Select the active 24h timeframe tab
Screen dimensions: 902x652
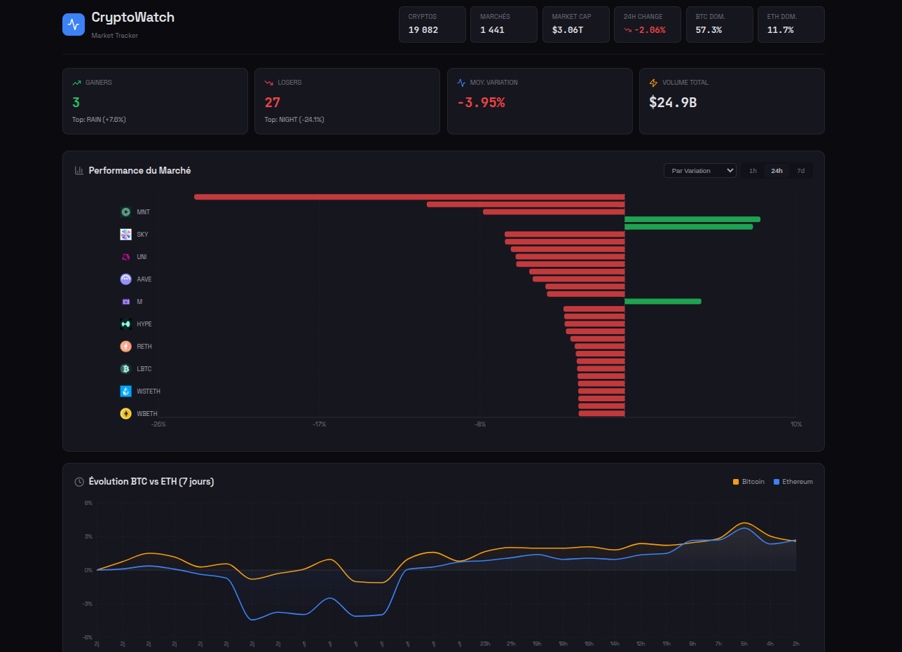pyautogui.click(x=777, y=171)
